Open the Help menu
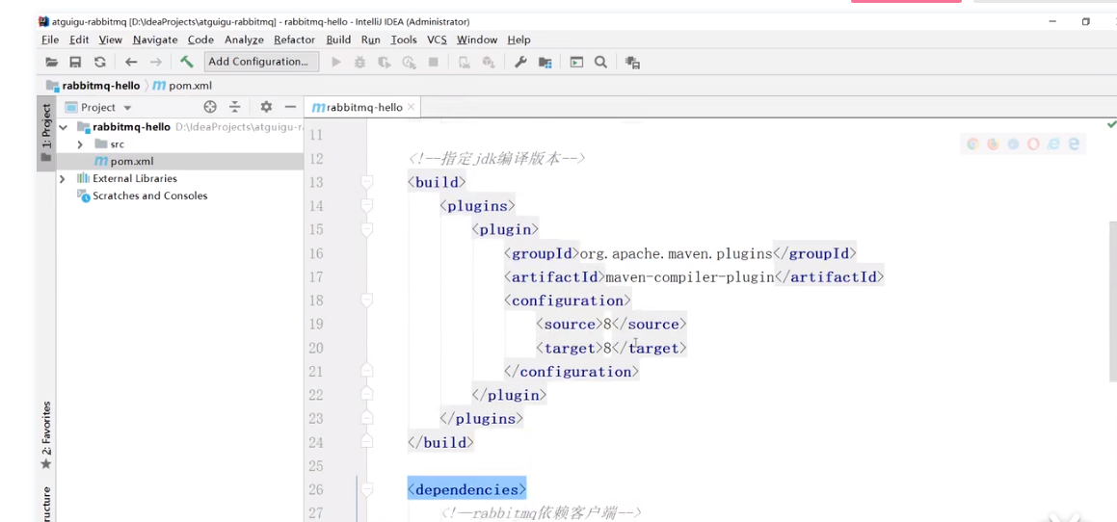The image size is (1117, 522). point(519,39)
